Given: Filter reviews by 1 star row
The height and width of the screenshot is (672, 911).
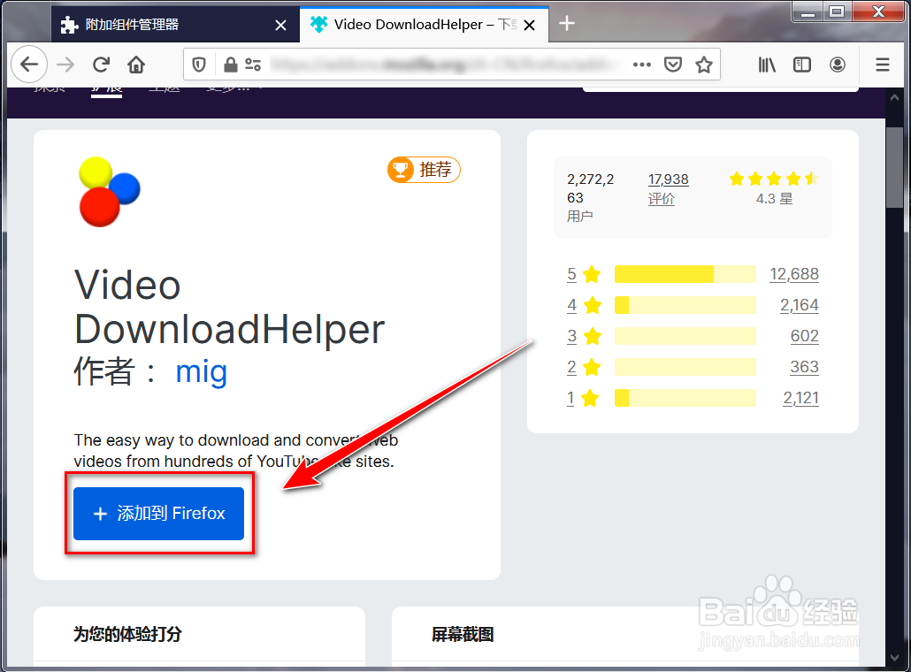Looking at the screenshot, I should (693, 398).
